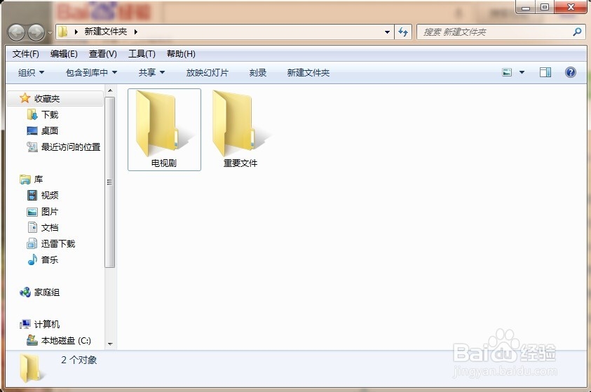Image resolution: width=591 pixels, height=392 pixels.
Task: Click the star icon next to 收藏夹
Action: click(25, 98)
